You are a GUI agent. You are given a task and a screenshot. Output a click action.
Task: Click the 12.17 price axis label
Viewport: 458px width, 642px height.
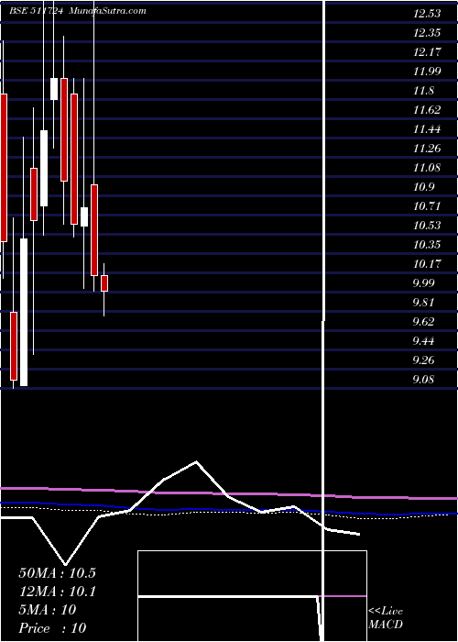pyautogui.click(x=427, y=52)
